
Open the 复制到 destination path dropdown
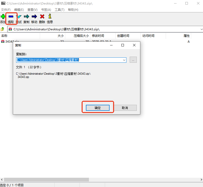pos(124,60)
